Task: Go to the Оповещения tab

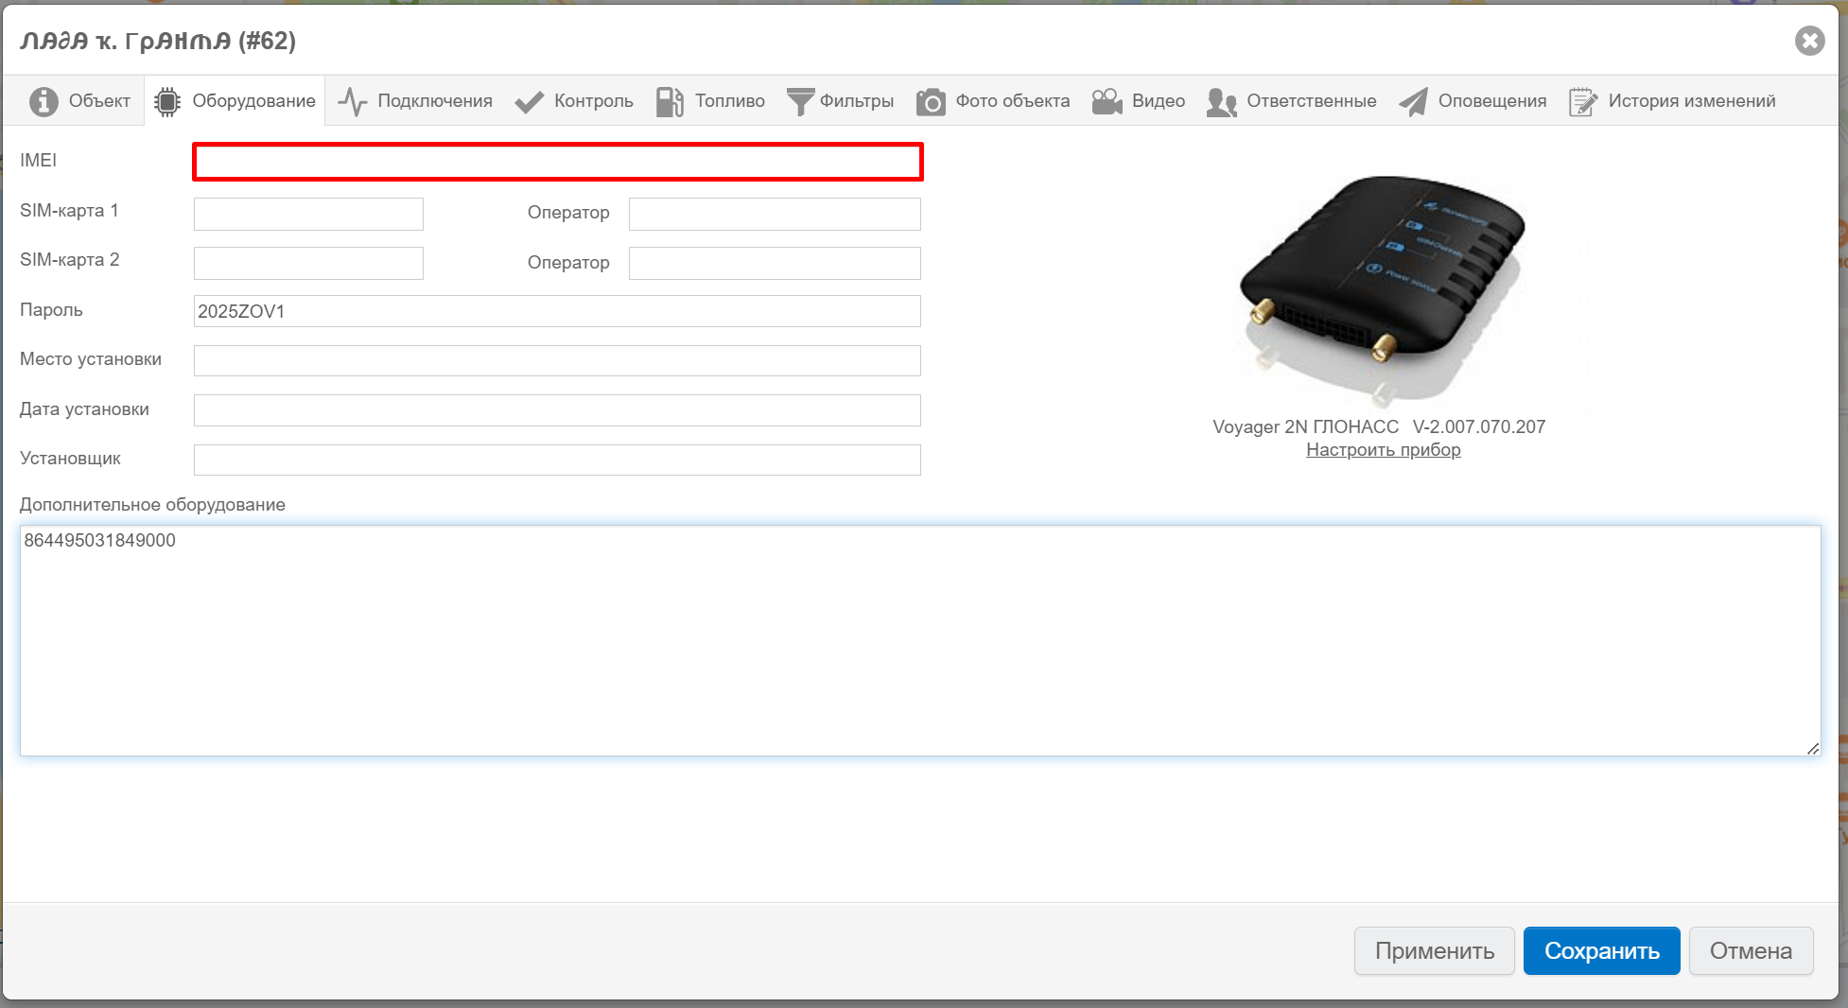Action: (x=1473, y=101)
